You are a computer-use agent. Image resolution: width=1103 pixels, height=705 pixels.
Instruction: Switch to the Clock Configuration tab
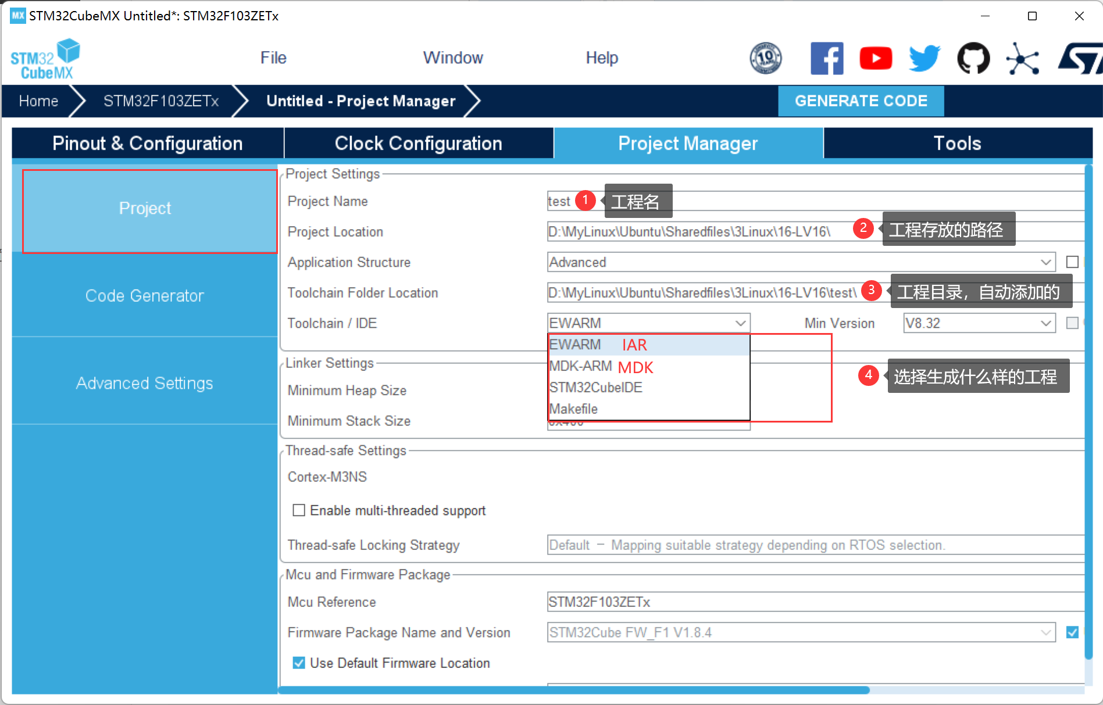coord(418,144)
